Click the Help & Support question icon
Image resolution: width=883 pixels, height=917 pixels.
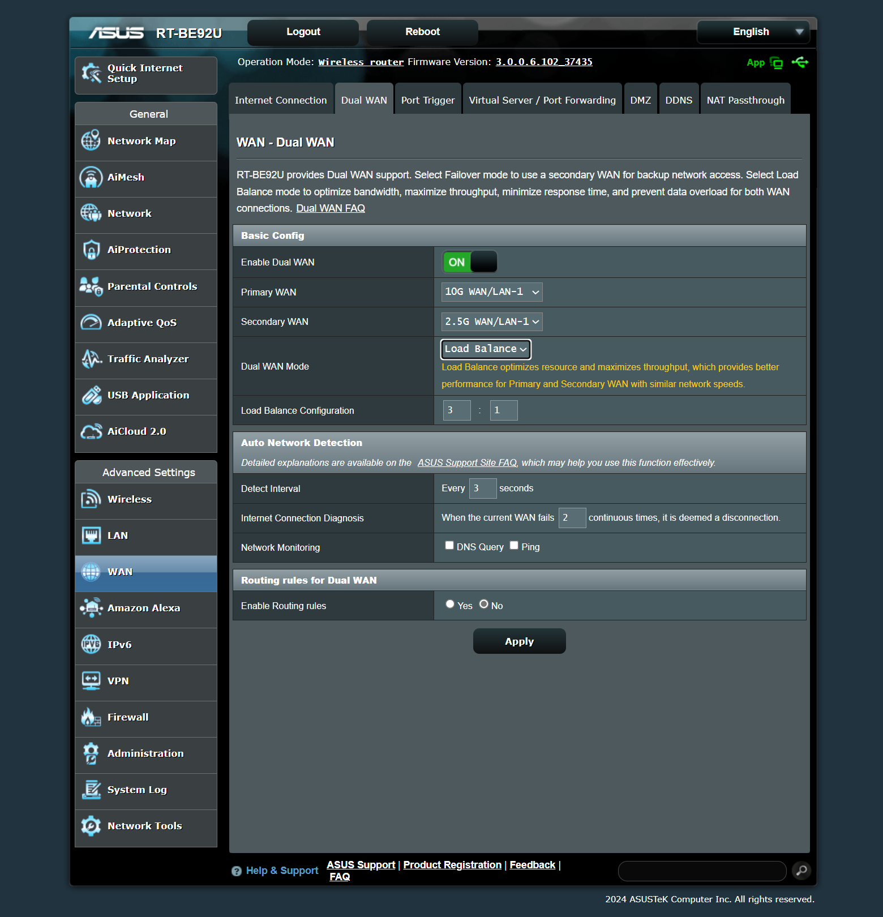237,871
